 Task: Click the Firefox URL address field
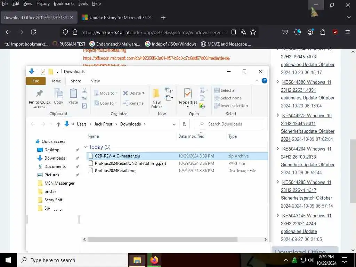point(154,32)
